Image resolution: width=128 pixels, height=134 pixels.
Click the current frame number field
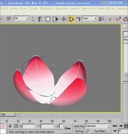click(123, 131)
